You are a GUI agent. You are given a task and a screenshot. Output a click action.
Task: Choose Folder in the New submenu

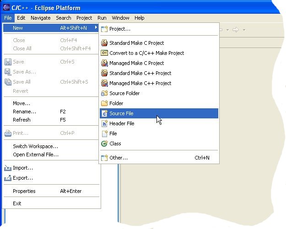tap(116, 103)
